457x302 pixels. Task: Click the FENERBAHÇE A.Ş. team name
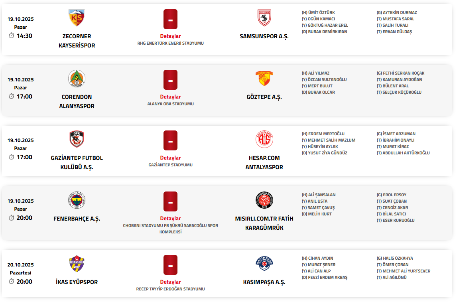77,219
